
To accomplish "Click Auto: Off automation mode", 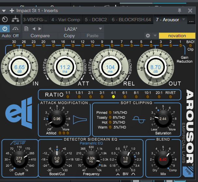I will coord(10,36).
